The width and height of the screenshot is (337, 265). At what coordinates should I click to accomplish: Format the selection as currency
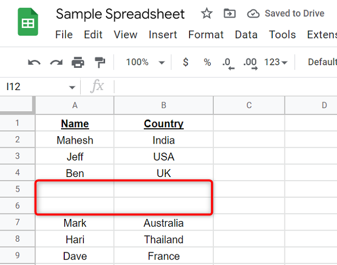click(x=185, y=62)
